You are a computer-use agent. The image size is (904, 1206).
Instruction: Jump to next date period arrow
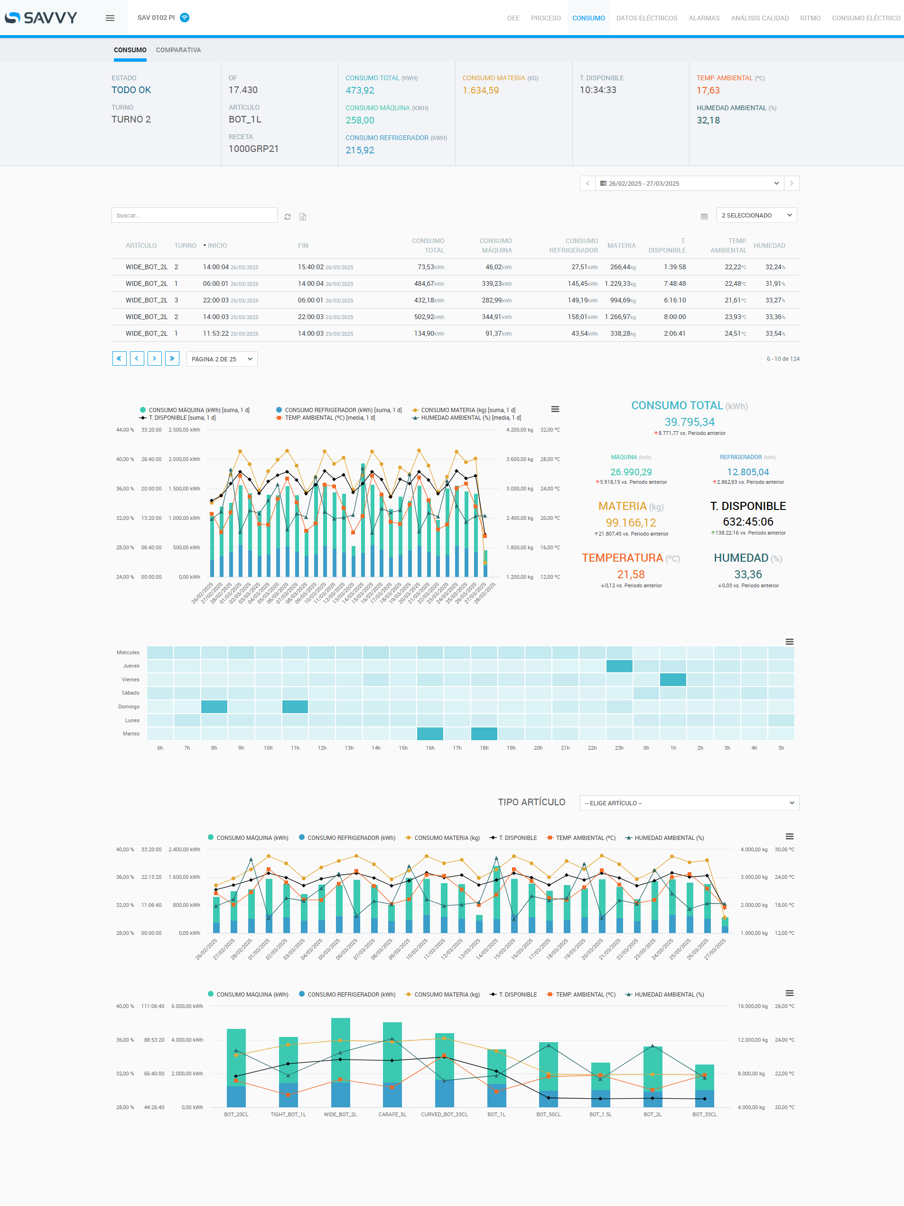pos(791,183)
